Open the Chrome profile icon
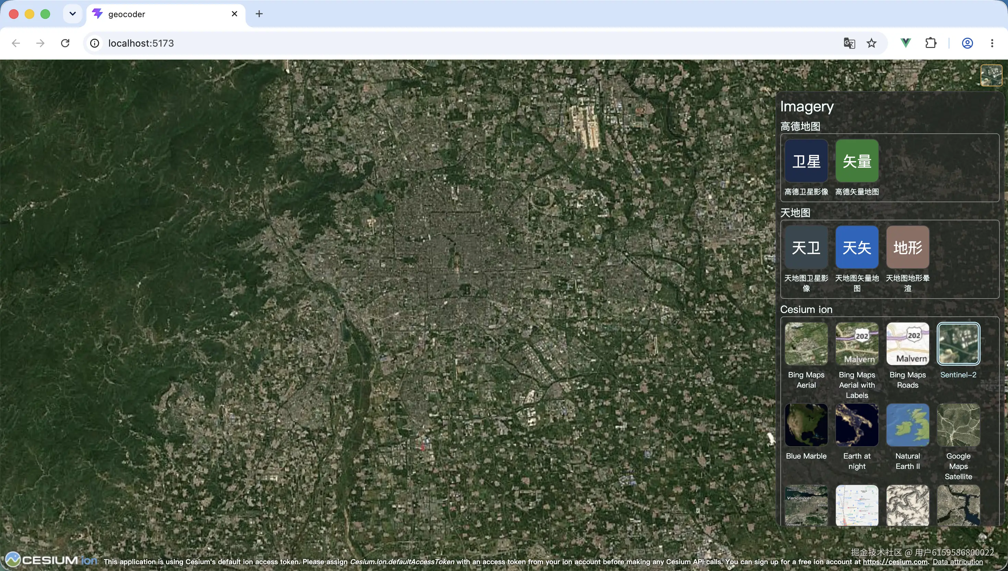Image resolution: width=1008 pixels, height=571 pixels. 967,43
